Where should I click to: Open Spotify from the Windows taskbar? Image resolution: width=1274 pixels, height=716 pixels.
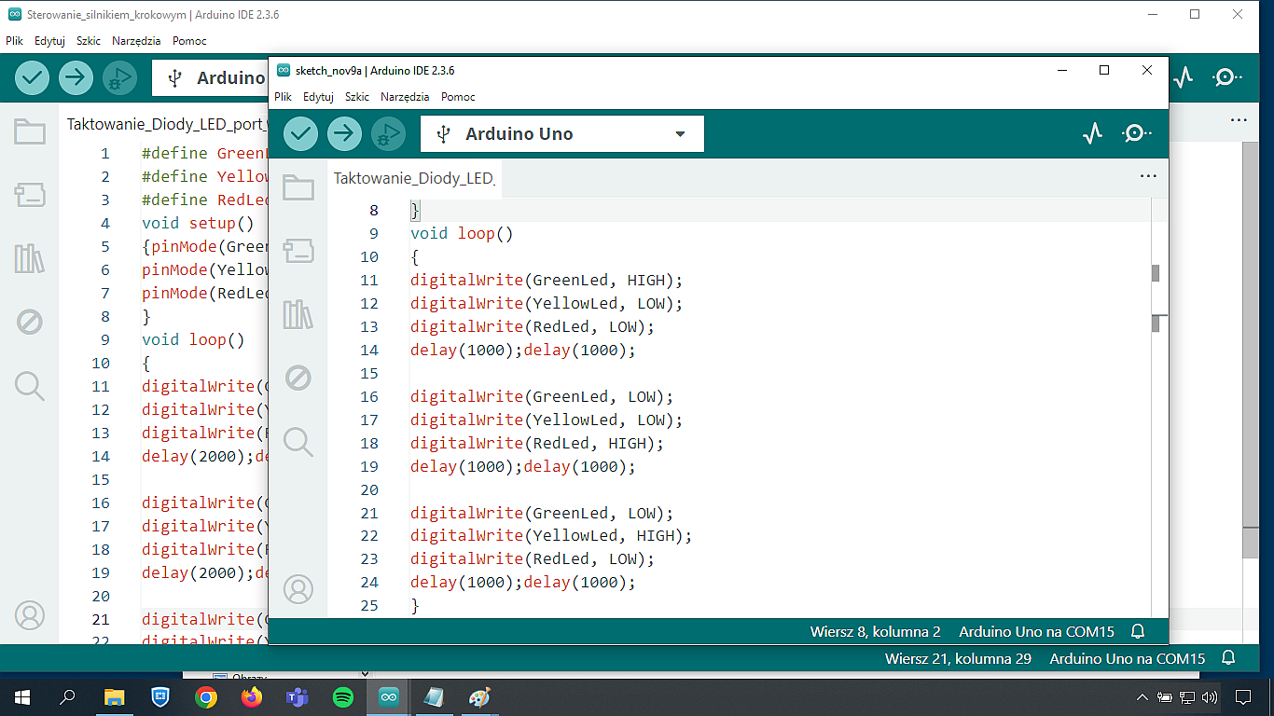pos(343,697)
